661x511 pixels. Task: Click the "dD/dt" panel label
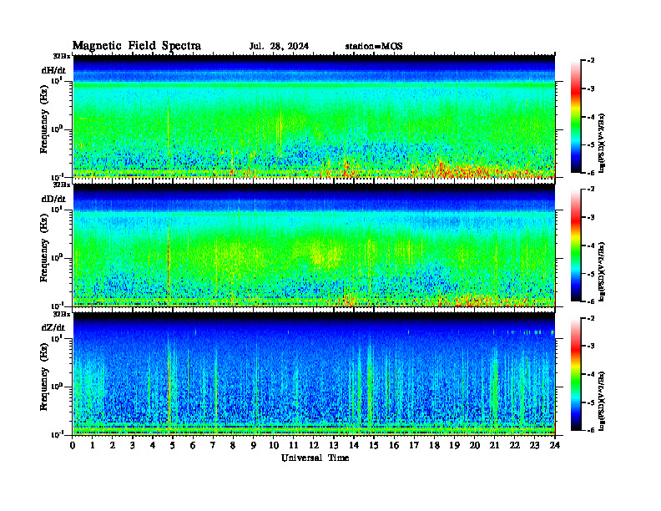[x=53, y=199]
